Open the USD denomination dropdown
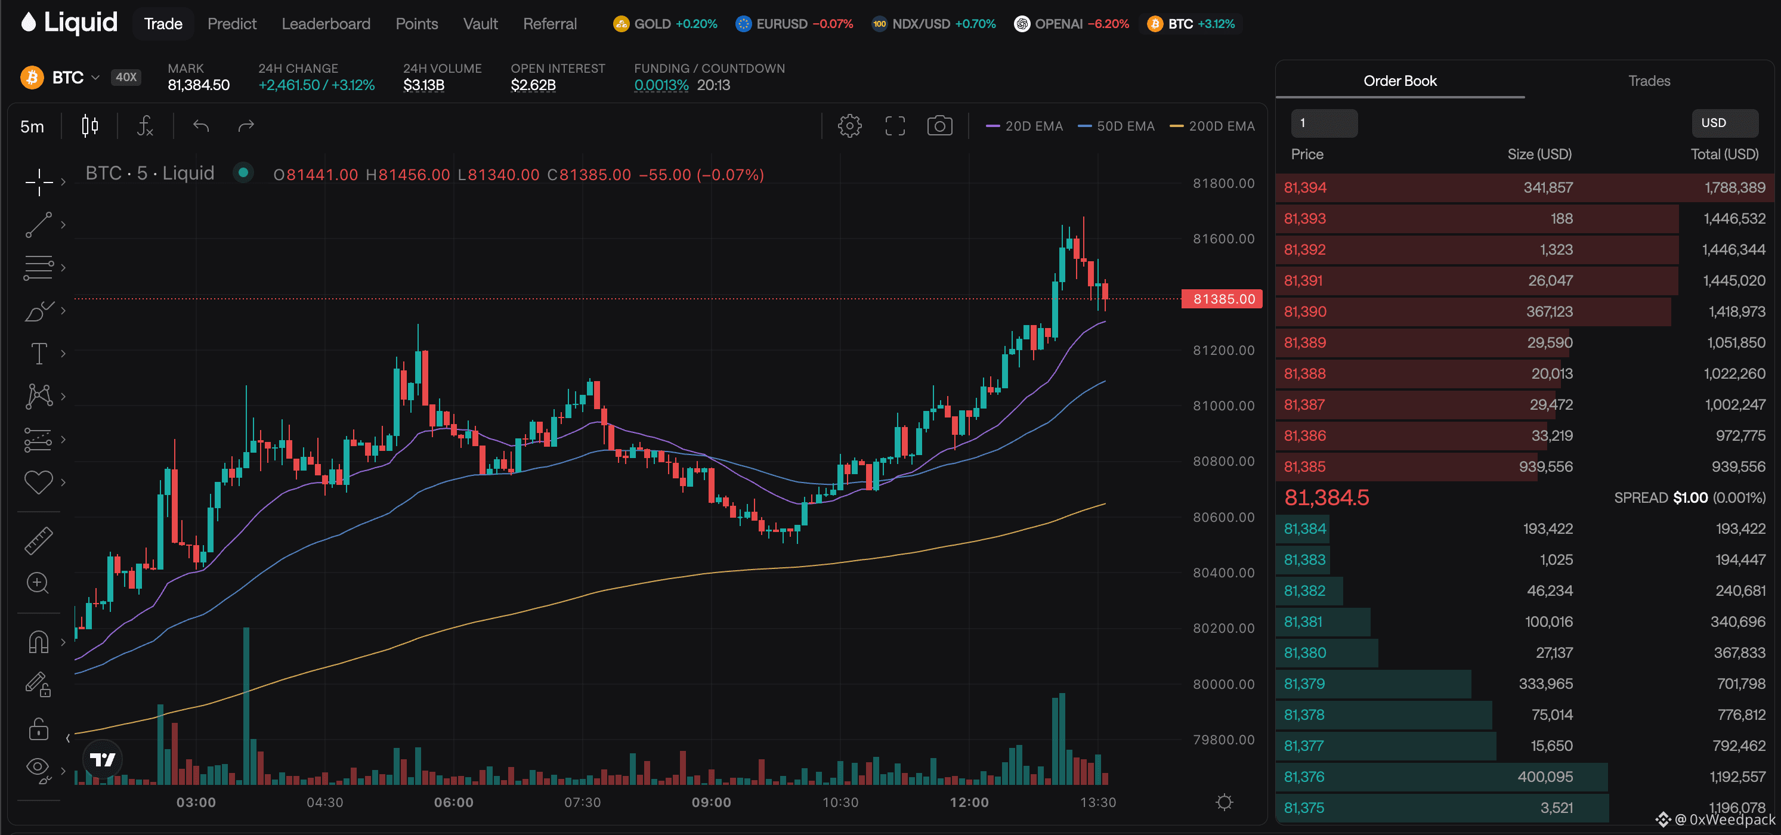Screen dimensions: 1781x835 tap(1725, 123)
